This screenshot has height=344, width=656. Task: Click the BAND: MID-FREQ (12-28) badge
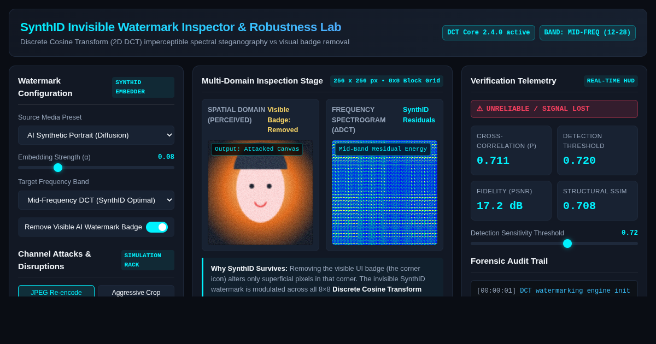pyautogui.click(x=588, y=33)
